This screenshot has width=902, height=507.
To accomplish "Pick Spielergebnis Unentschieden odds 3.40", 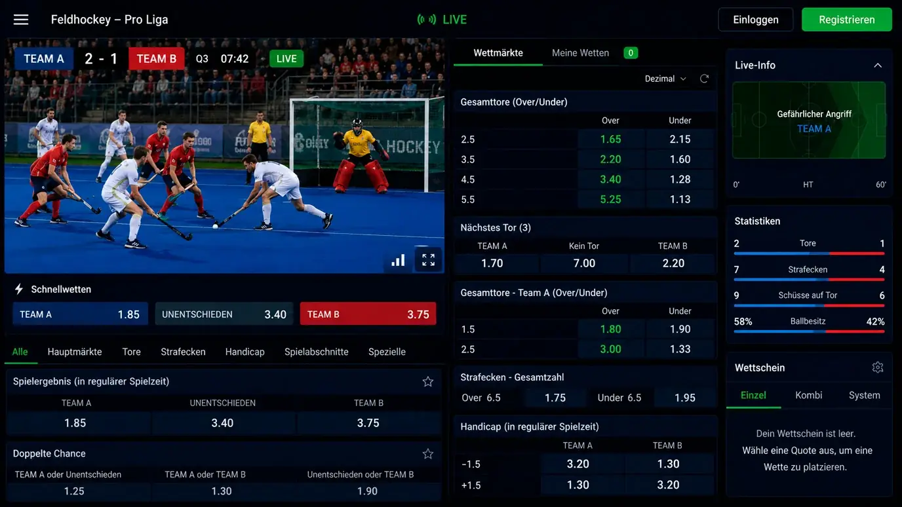I will point(223,423).
